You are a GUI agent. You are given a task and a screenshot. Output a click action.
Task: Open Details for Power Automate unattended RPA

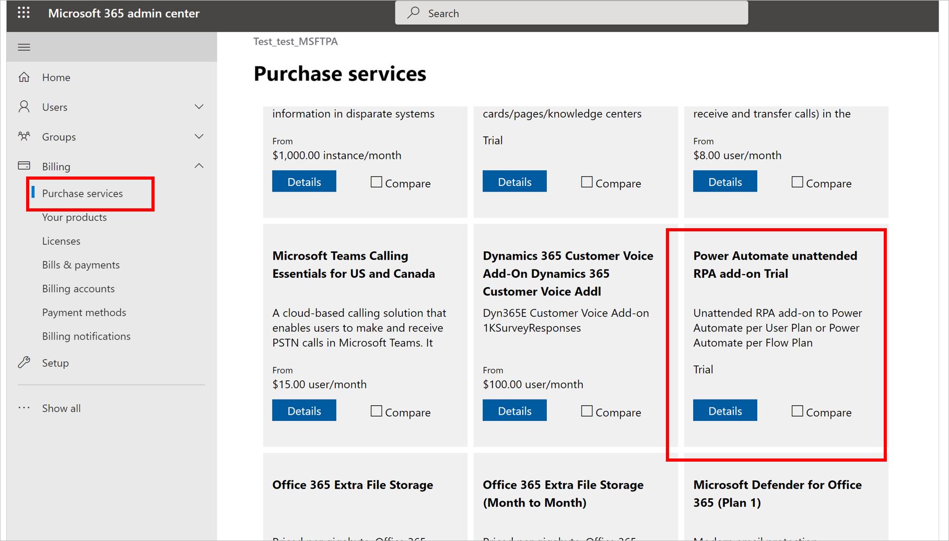click(725, 410)
